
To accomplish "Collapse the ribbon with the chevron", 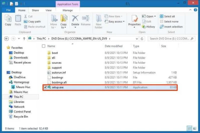I will coord(190,10).
